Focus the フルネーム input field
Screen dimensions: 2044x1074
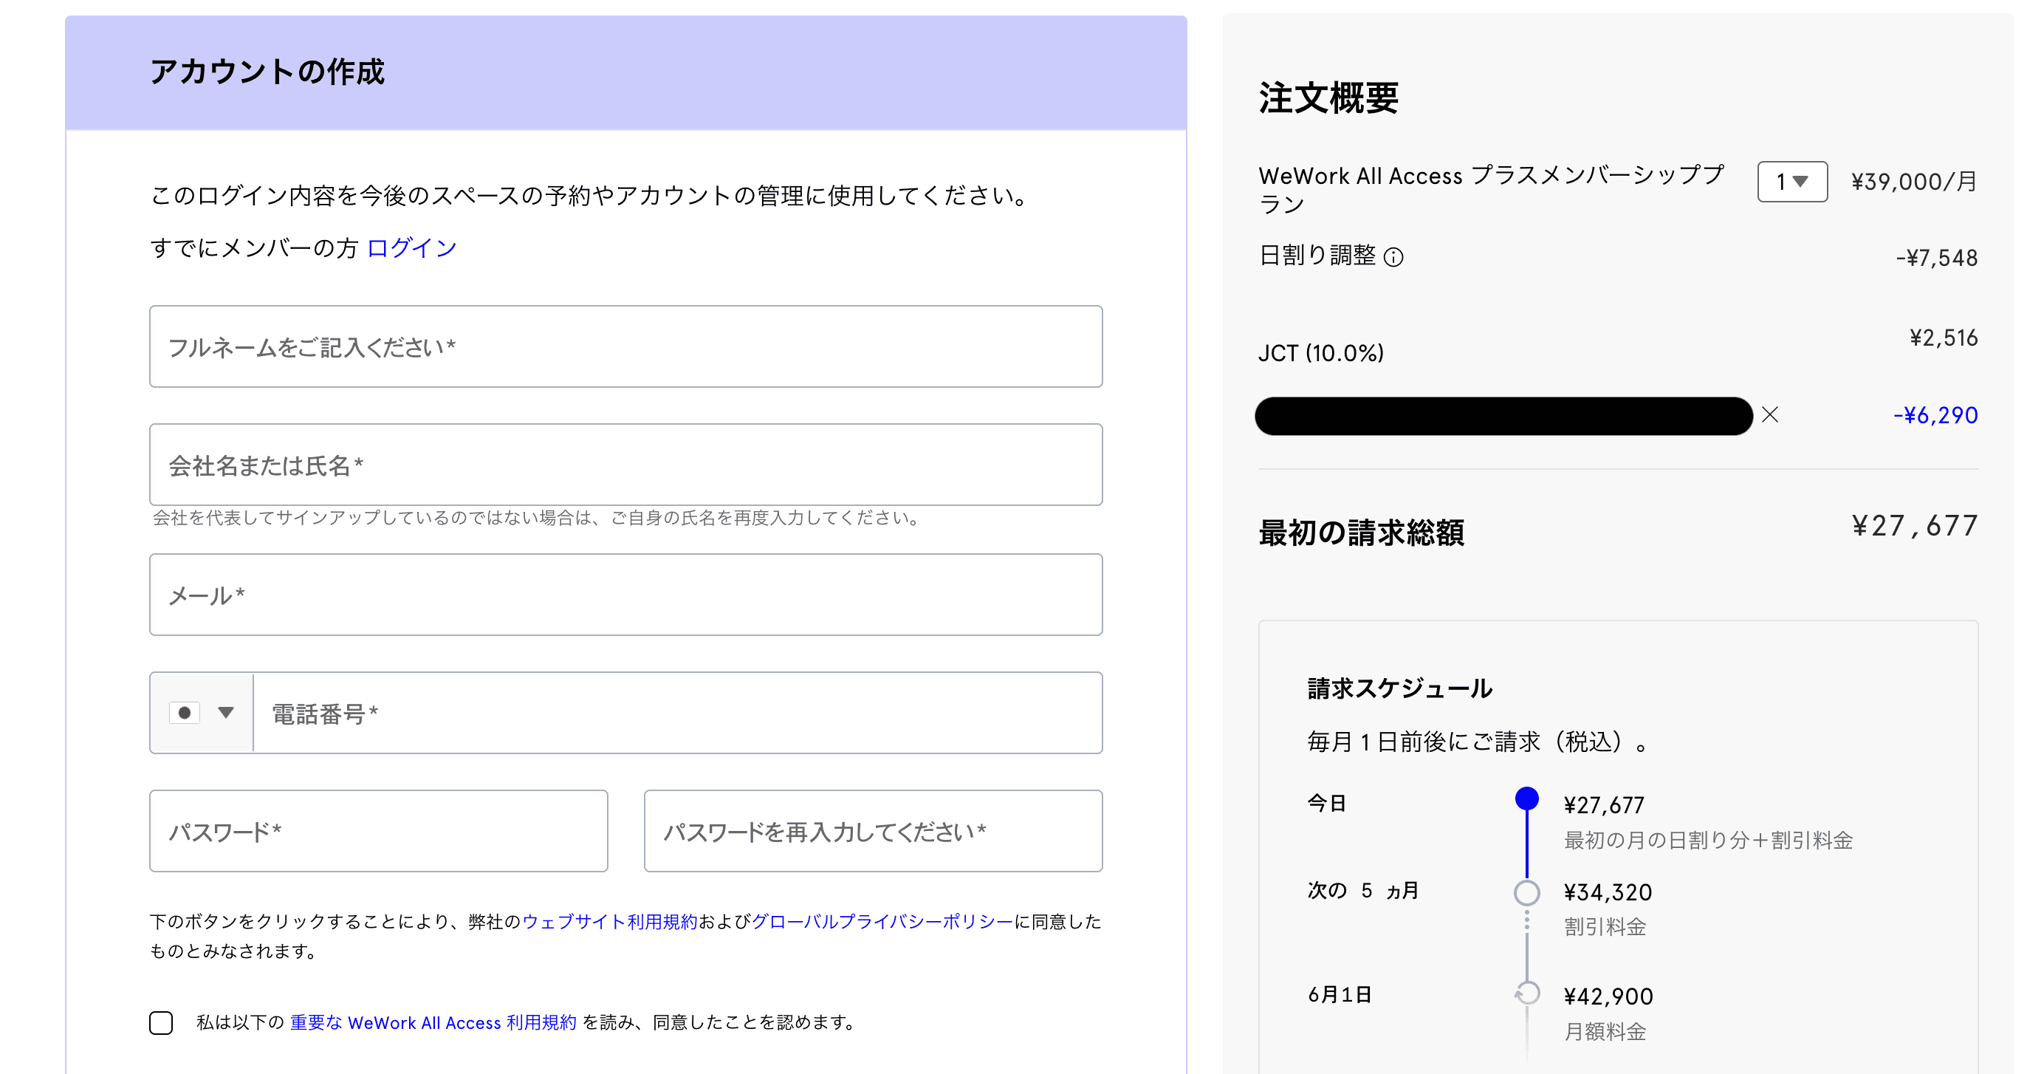point(626,347)
